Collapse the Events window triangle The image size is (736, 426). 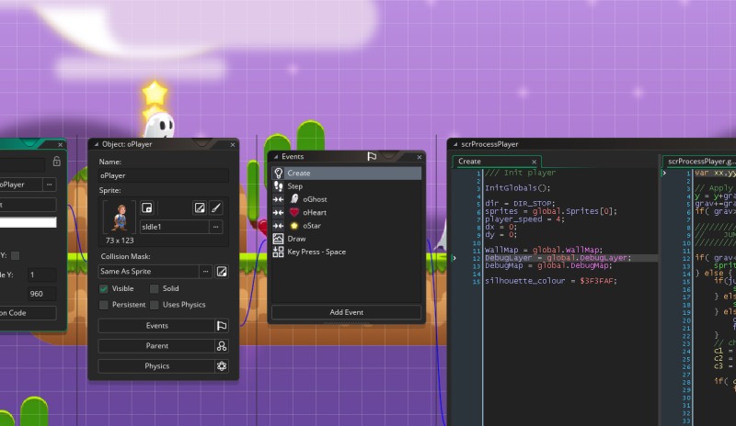coord(275,156)
